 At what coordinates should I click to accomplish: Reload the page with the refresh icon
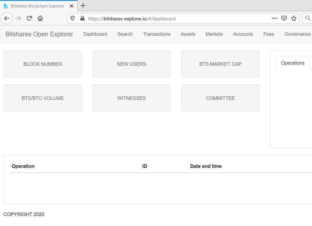click(29, 18)
